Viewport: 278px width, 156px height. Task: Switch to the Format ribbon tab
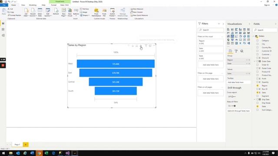point(53,5)
